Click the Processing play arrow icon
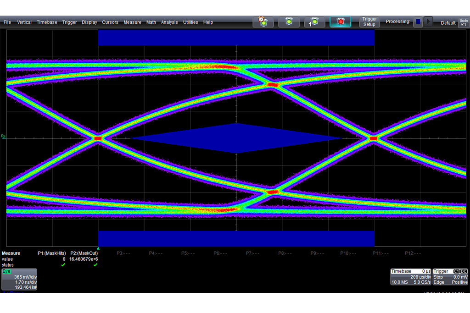This screenshot has height=313, width=470. [x=428, y=22]
